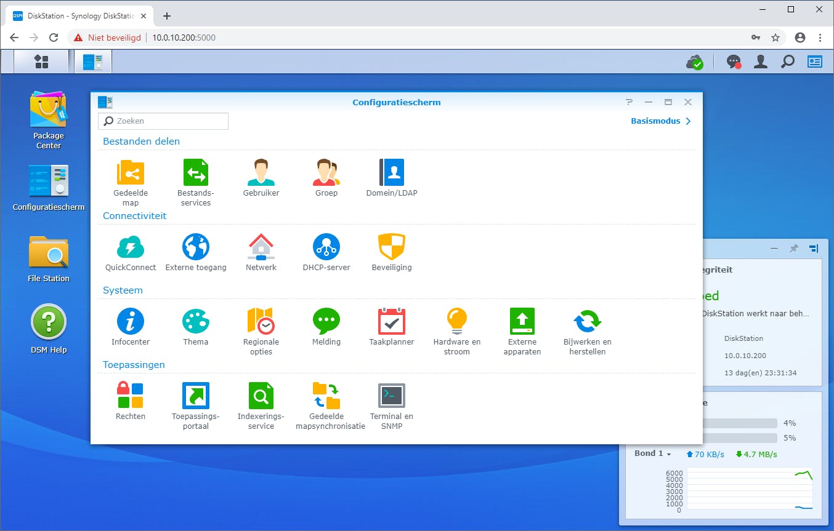Minimize the widget panel
This screenshot has width=834, height=531.
(774, 249)
